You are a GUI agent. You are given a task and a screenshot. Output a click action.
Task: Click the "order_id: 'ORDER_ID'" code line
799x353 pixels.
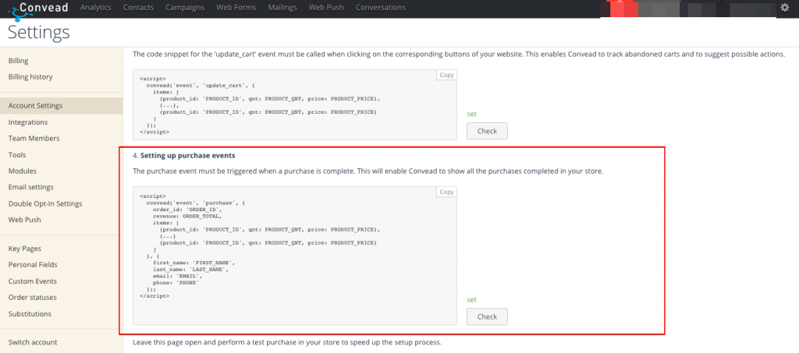tap(187, 209)
